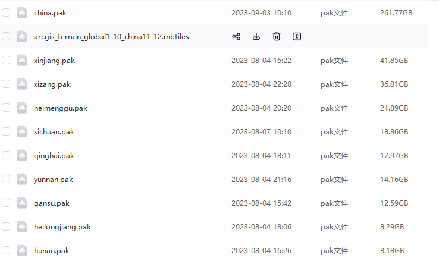Tick the checkbox for xizang.pak
This screenshot has height=280, width=439.
click(6, 84)
